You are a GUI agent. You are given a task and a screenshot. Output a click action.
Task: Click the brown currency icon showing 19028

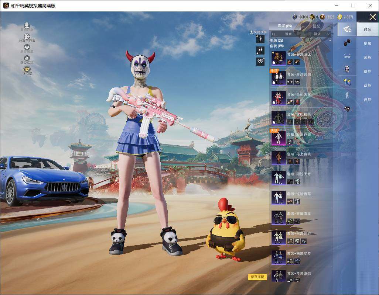click(322, 17)
